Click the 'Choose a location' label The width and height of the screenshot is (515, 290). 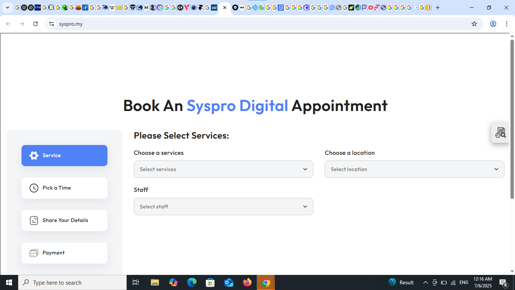pyautogui.click(x=350, y=153)
